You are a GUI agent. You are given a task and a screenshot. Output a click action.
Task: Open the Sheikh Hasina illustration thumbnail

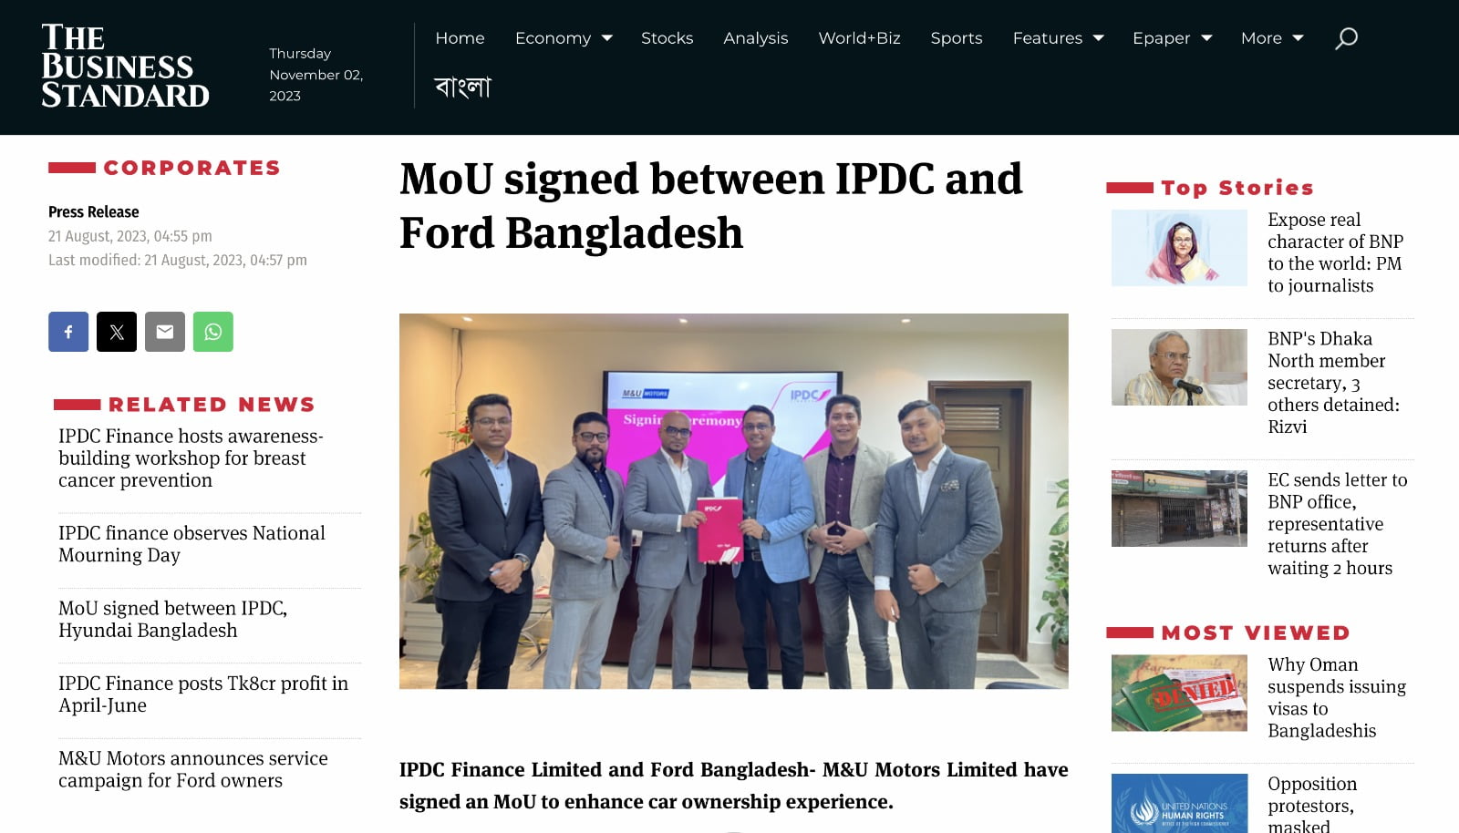click(x=1179, y=248)
